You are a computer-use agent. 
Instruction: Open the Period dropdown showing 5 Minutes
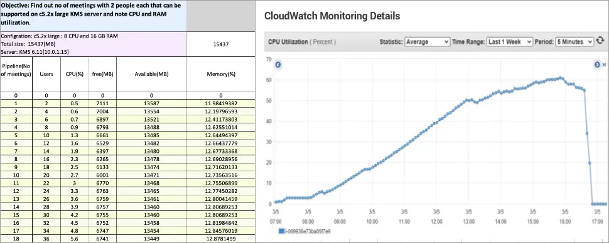[x=574, y=41]
